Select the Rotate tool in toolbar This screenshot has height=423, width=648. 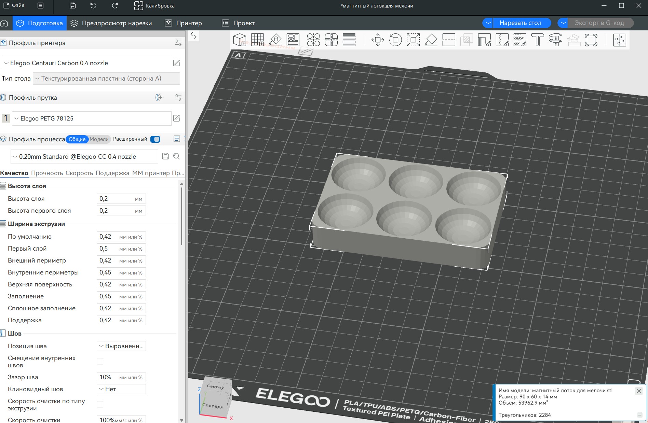[395, 40]
